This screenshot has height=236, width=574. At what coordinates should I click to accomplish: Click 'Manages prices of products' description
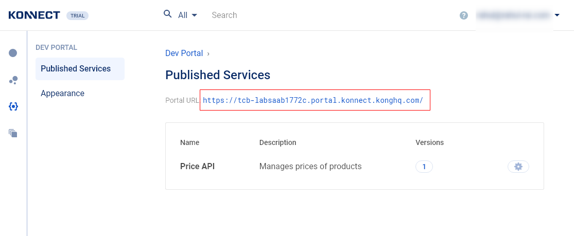pos(310,167)
